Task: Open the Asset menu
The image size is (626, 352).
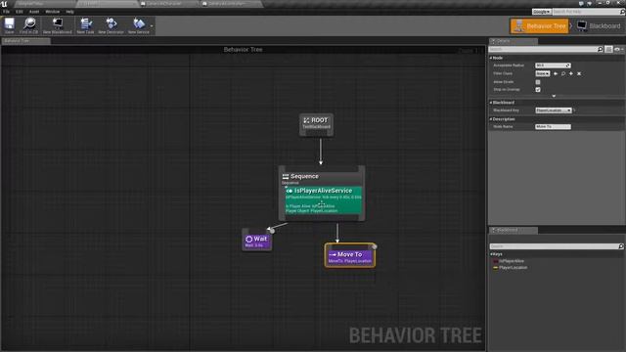Action: coord(34,12)
